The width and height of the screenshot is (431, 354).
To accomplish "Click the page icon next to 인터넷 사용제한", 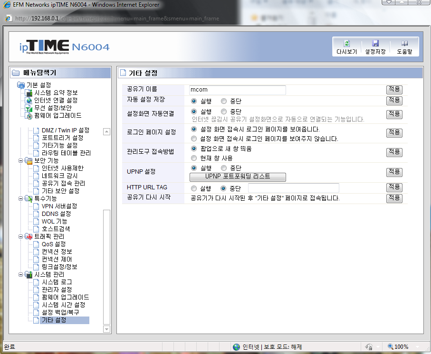I will coord(36,168).
